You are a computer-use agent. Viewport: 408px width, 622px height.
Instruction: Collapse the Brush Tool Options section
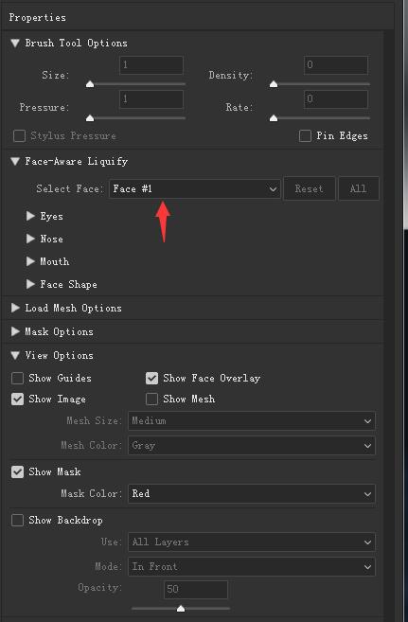click(x=15, y=43)
